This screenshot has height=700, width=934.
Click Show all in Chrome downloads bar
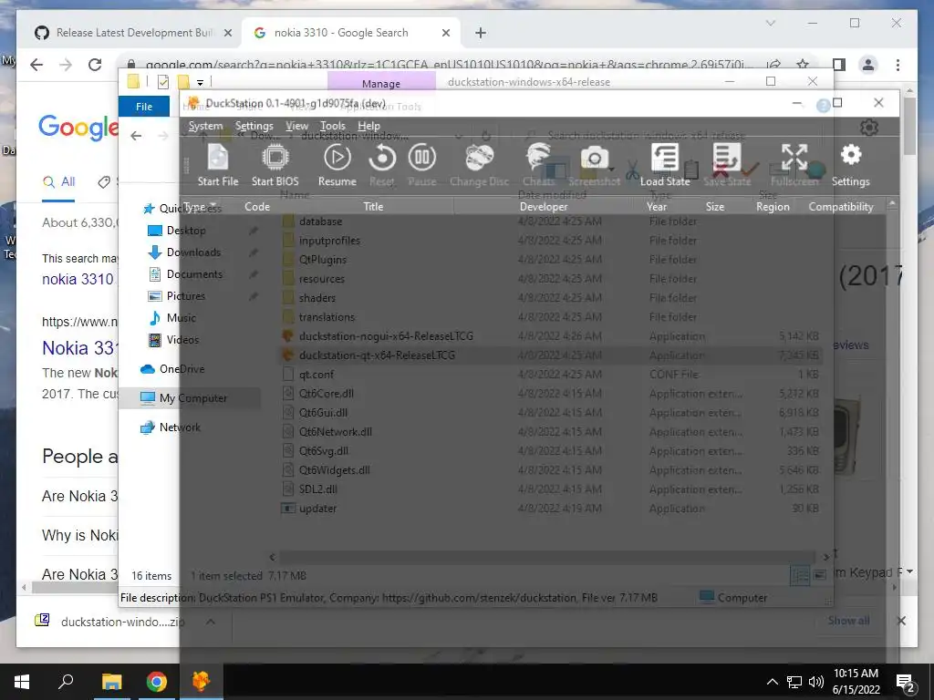pyautogui.click(x=848, y=620)
